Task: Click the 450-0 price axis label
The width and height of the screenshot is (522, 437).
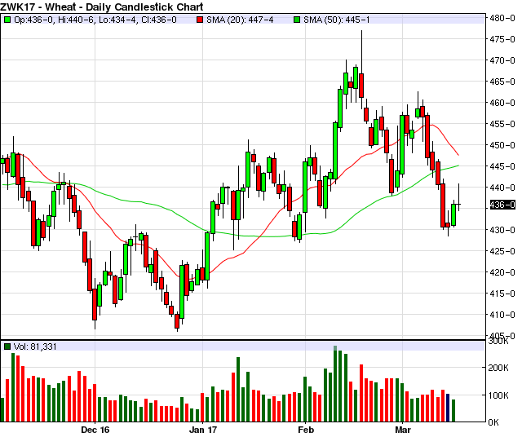Action: coord(502,145)
